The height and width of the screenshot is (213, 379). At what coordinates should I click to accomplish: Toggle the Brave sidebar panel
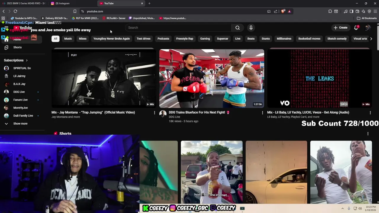coord(351,11)
